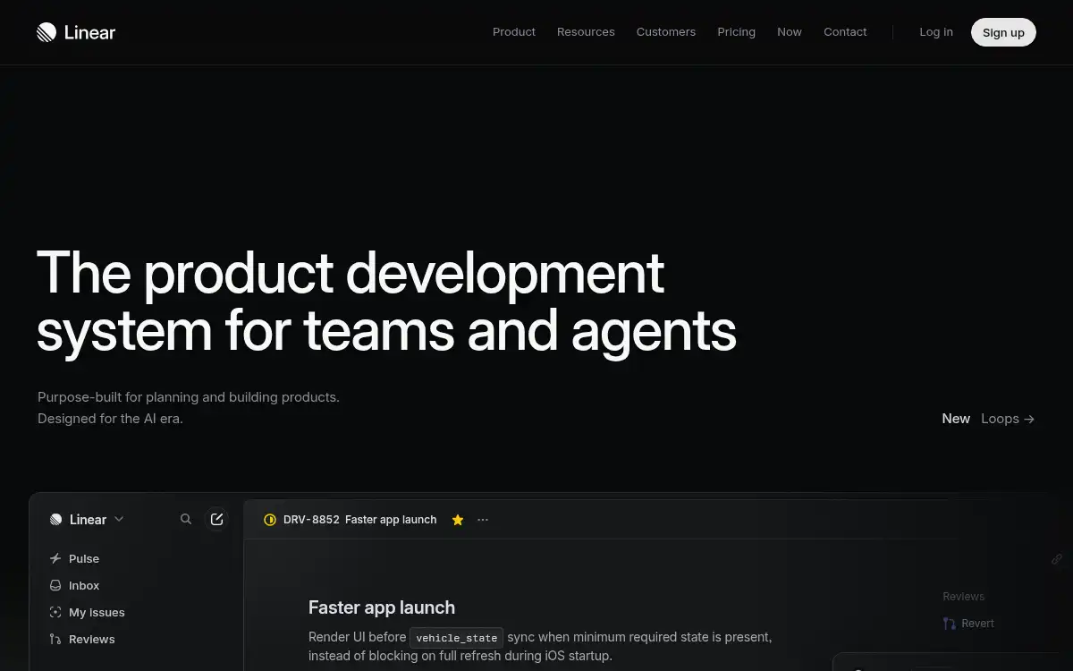The height and width of the screenshot is (671, 1073).
Task: Open the Product menu
Action: click(x=514, y=32)
